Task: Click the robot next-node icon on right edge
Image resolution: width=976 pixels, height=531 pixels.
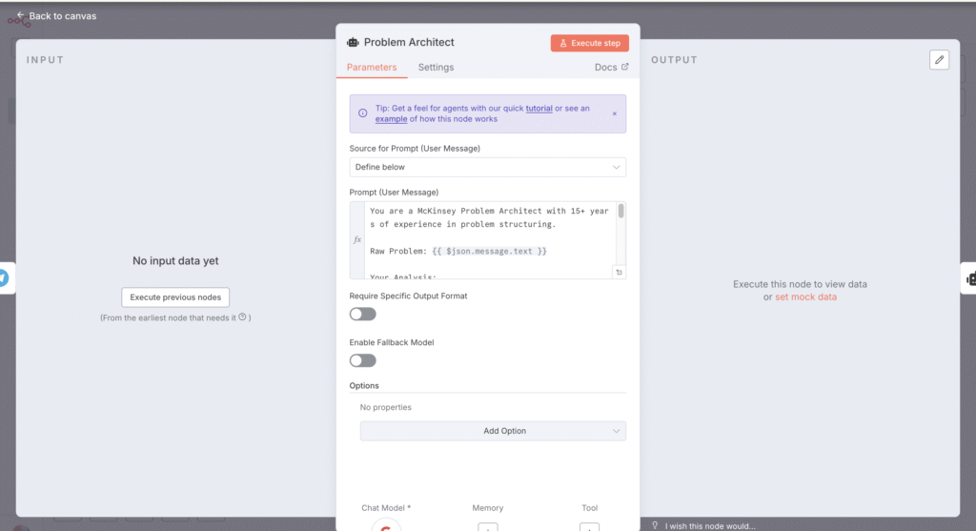Action: coord(970,278)
